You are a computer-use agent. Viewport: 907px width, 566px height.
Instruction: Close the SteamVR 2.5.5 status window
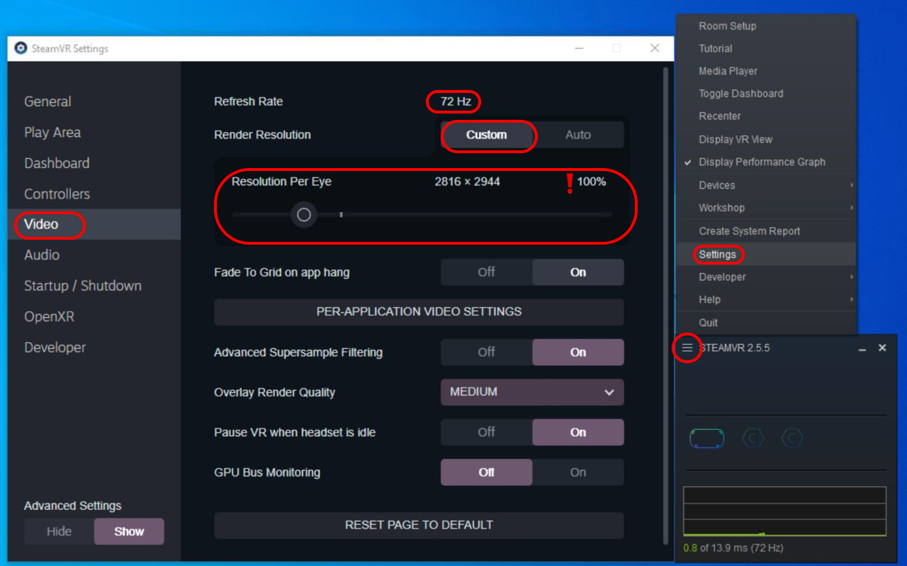(882, 348)
